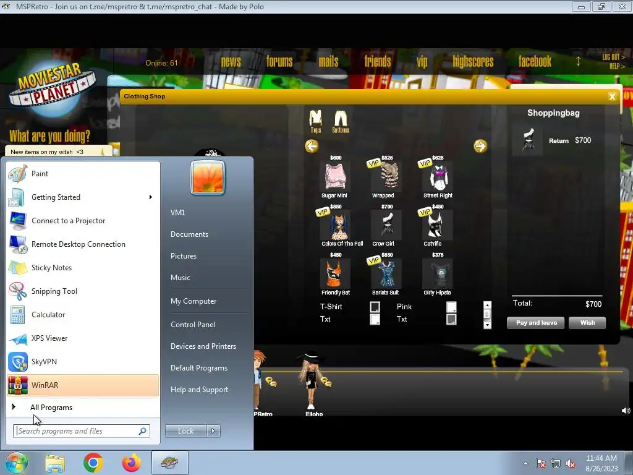Open Calculator from Start menu
This screenshot has height=475, width=633.
(83, 315)
